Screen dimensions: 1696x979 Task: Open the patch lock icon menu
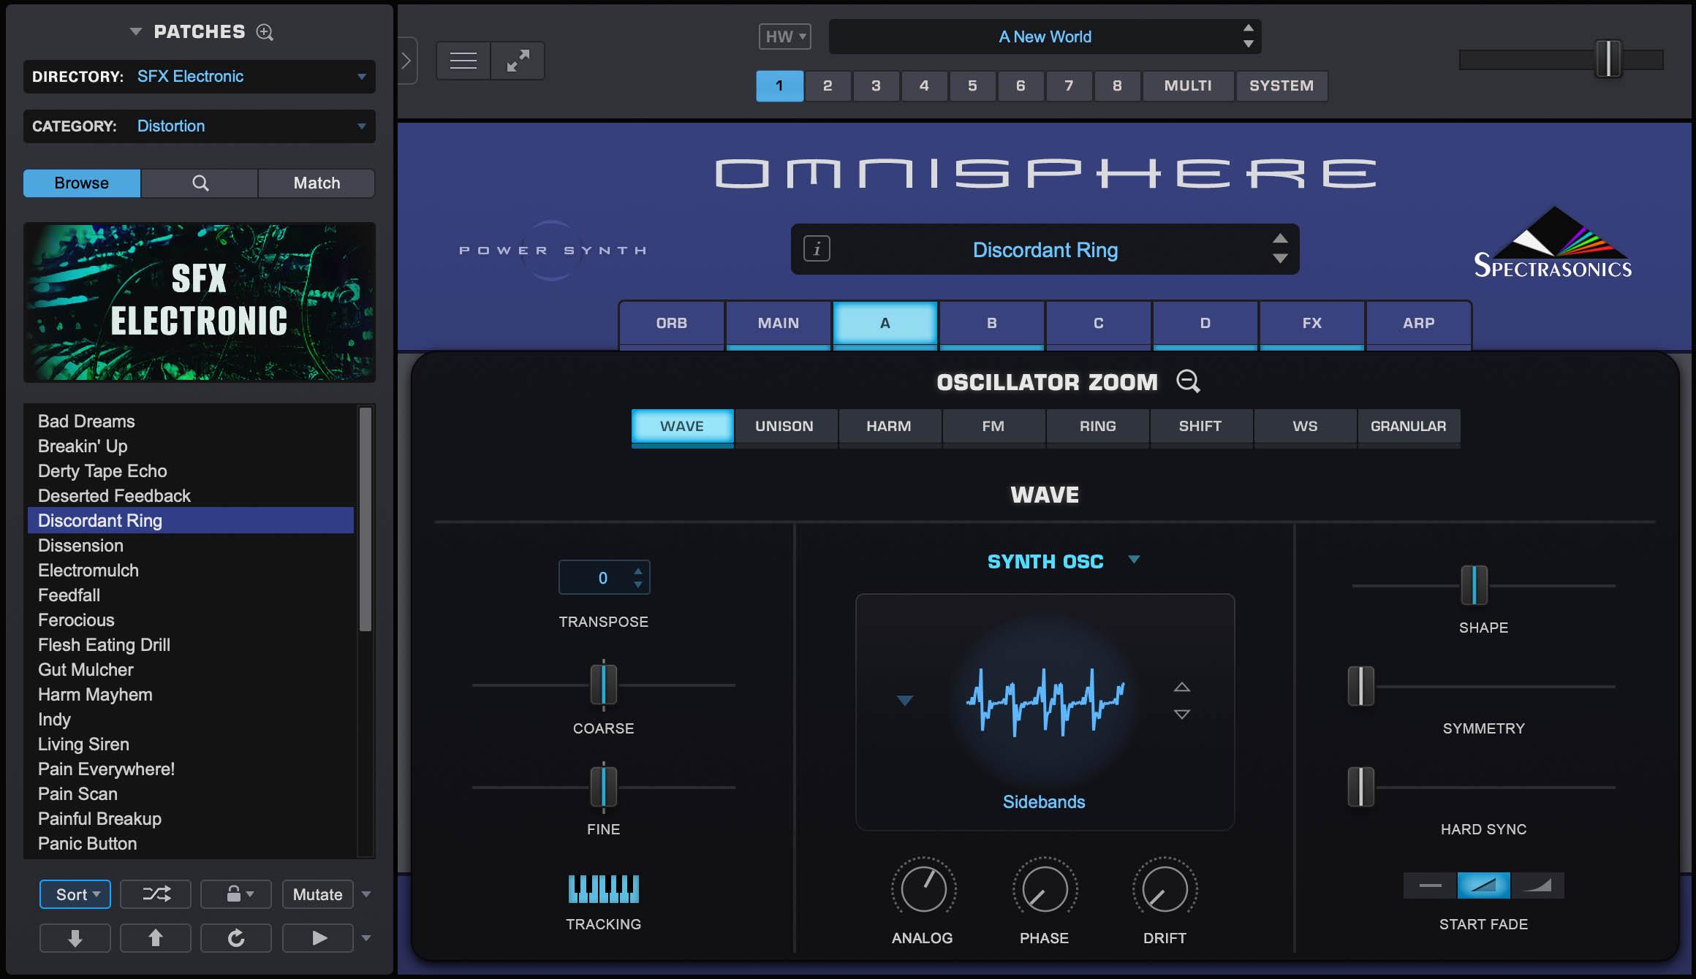pyautogui.click(x=235, y=894)
